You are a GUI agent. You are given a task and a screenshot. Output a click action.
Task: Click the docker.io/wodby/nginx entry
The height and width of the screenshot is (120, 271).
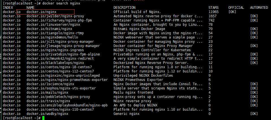(47, 114)
